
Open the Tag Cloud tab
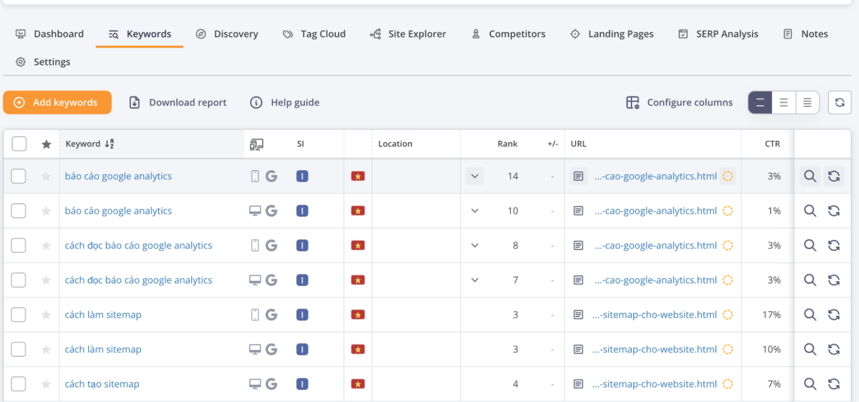point(314,34)
